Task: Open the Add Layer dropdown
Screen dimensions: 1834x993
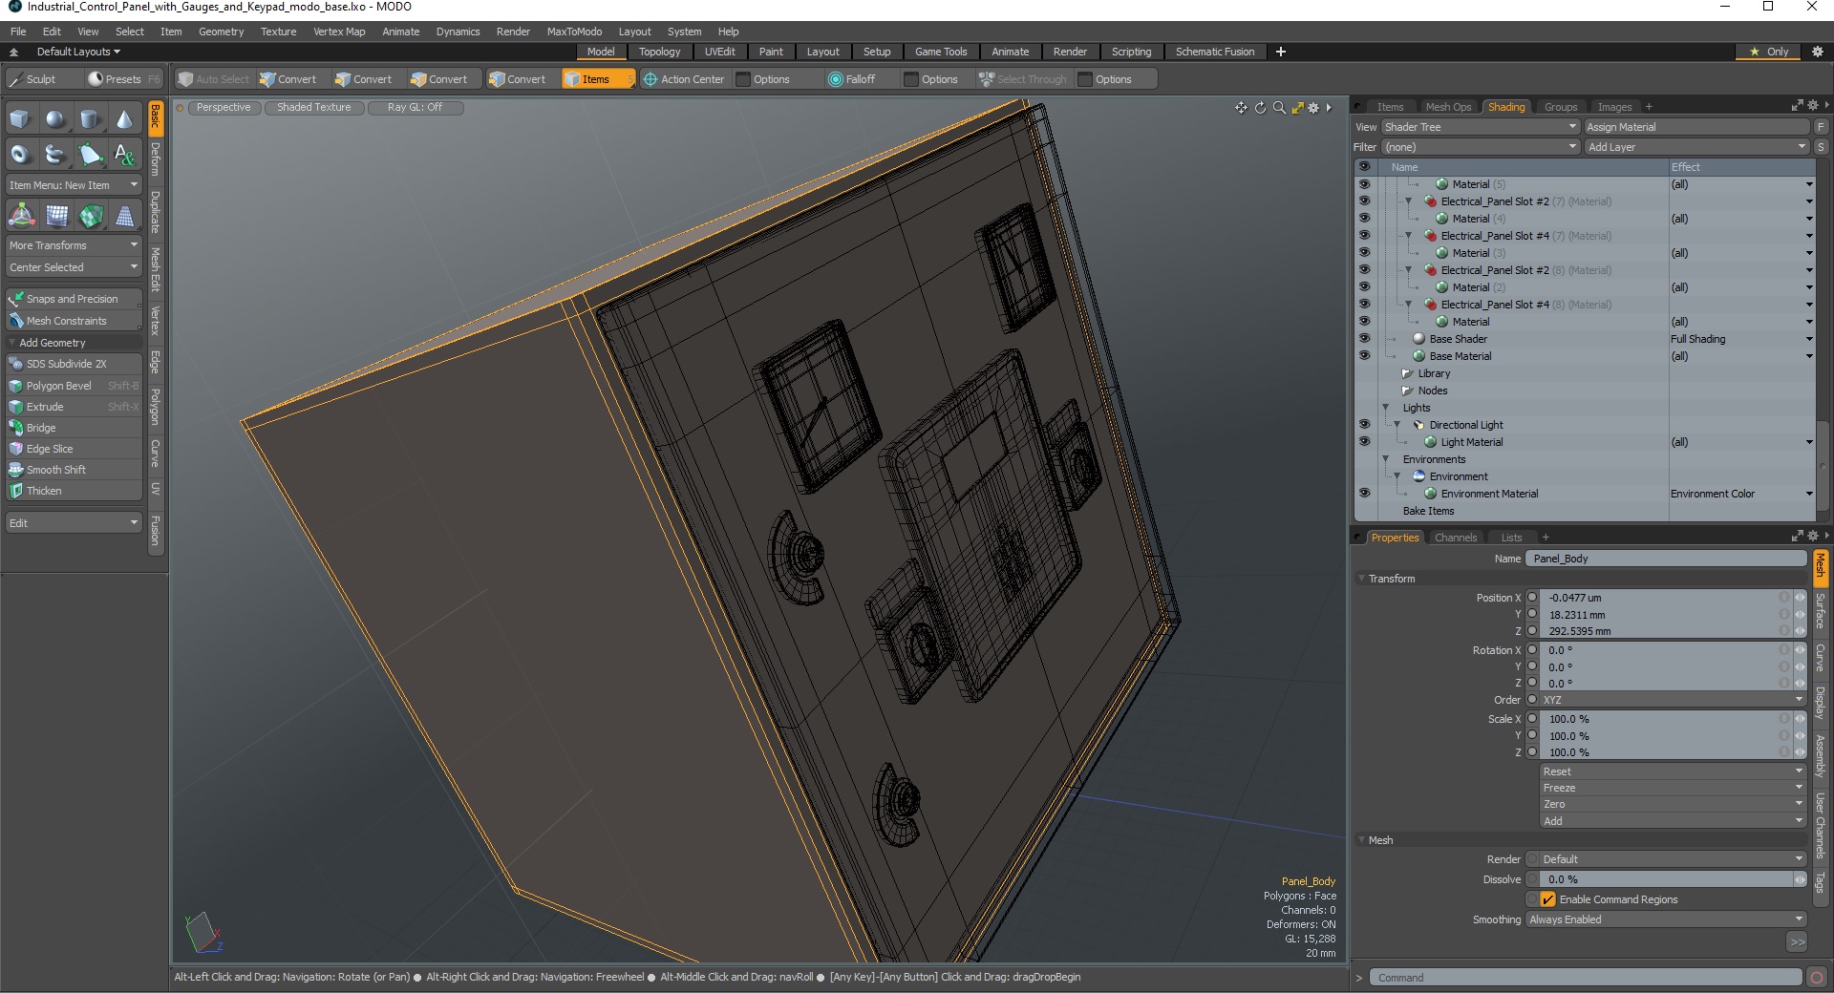Action: [1696, 147]
